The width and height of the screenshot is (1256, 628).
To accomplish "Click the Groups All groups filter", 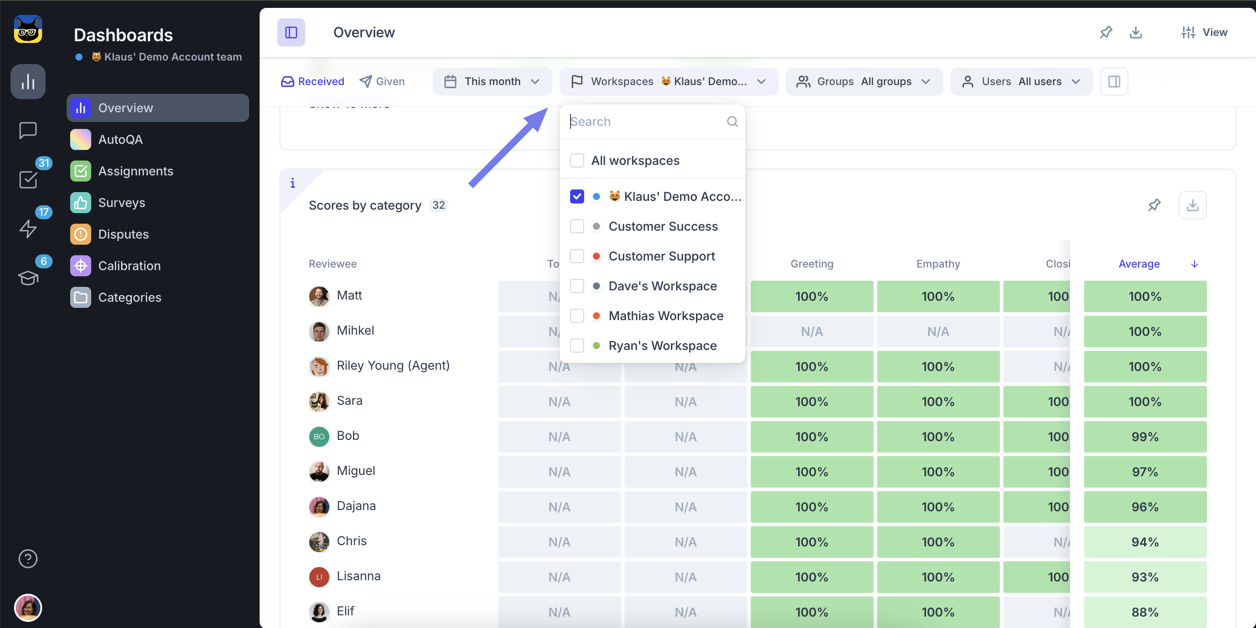I will click(x=864, y=81).
